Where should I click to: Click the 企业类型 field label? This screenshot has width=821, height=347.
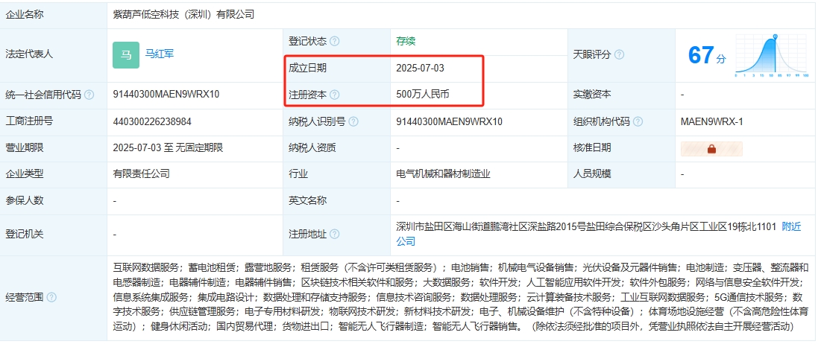(x=25, y=173)
